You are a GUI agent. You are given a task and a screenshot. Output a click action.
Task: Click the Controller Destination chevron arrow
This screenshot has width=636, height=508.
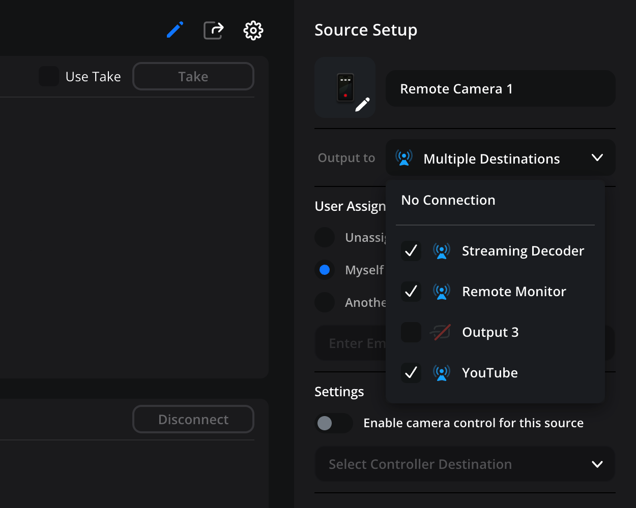pos(597,464)
